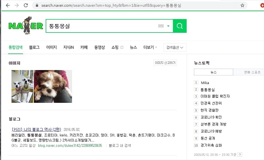This screenshot has width=264, height=160.
Task: Switch to the 이미지 tab
Action: pyautogui.click(x=52, y=47)
